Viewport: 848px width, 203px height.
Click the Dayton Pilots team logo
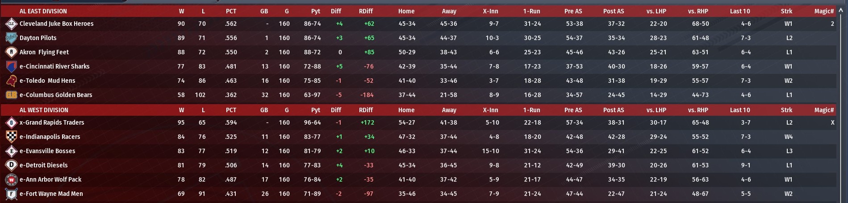click(x=11, y=38)
